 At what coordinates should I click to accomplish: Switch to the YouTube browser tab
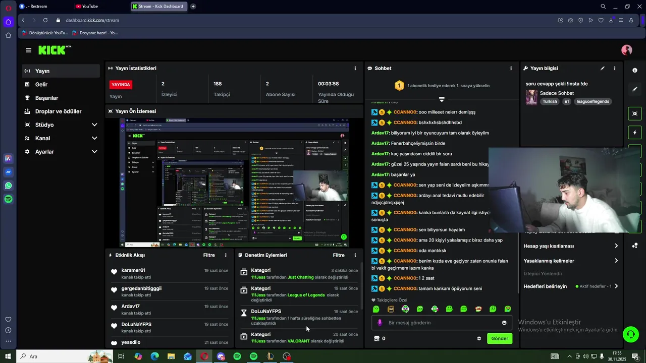point(100,7)
